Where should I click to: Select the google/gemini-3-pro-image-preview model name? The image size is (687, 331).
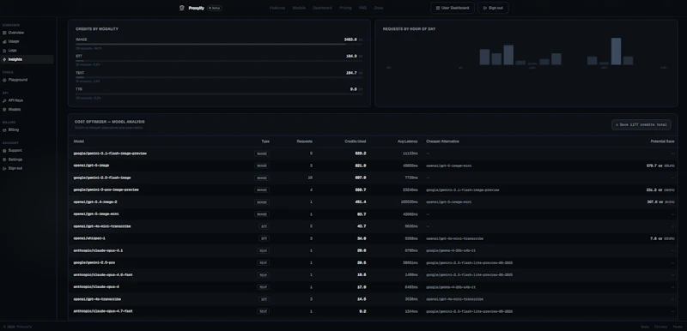pos(106,190)
